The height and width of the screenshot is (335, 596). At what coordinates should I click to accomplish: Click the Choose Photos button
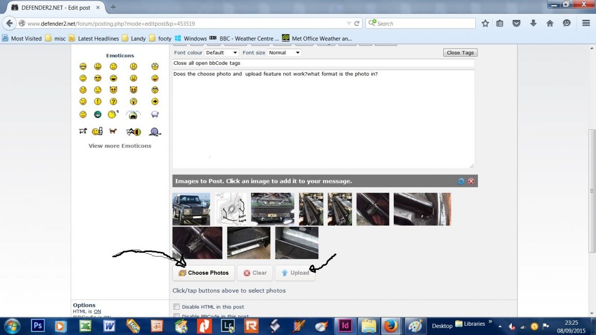[x=204, y=273]
